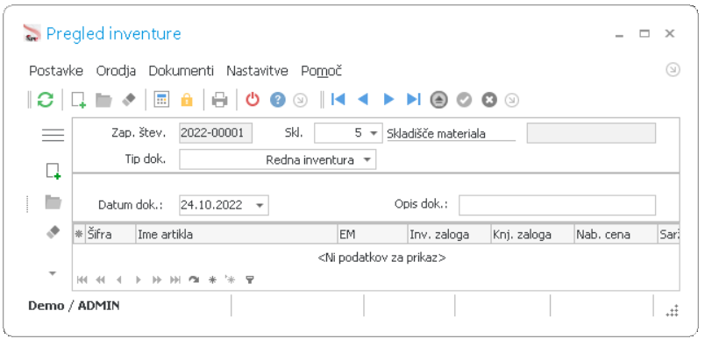This screenshot has height=346, width=705.
Task: Click the yellow padlock icon
Action: point(187,100)
